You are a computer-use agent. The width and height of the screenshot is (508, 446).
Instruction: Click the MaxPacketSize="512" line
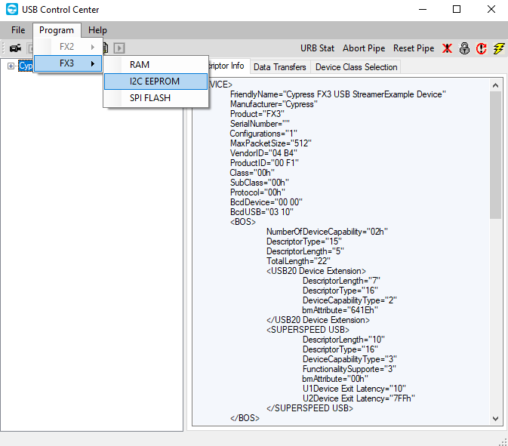(270, 143)
